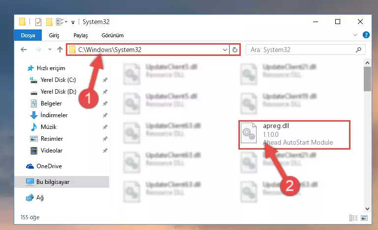Open the Help question mark icon
378x230 pixels.
[366, 35]
